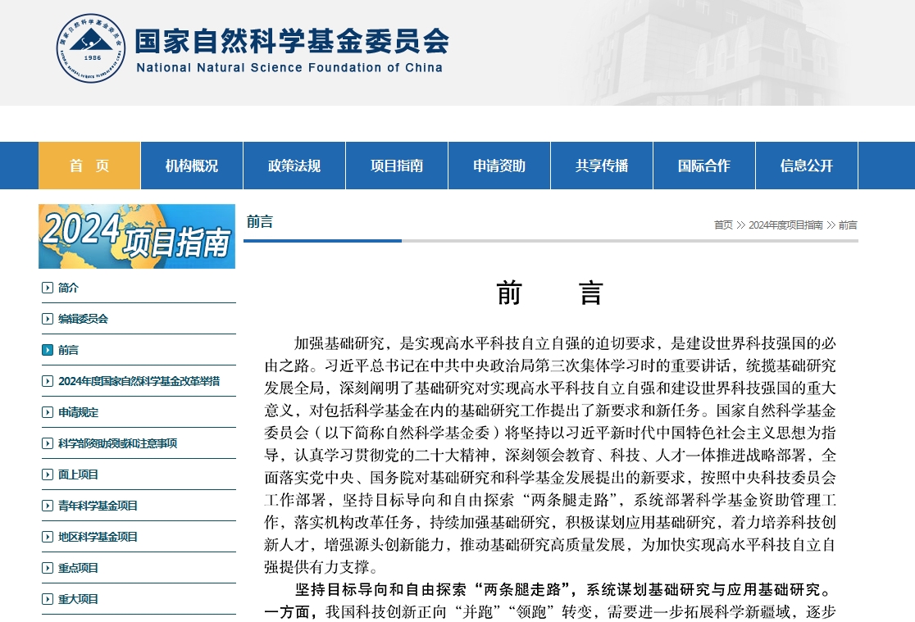The height and width of the screenshot is (622, 915).
Task: Open the 面上项目 sidebar link
Action: (x=78, y=474)
